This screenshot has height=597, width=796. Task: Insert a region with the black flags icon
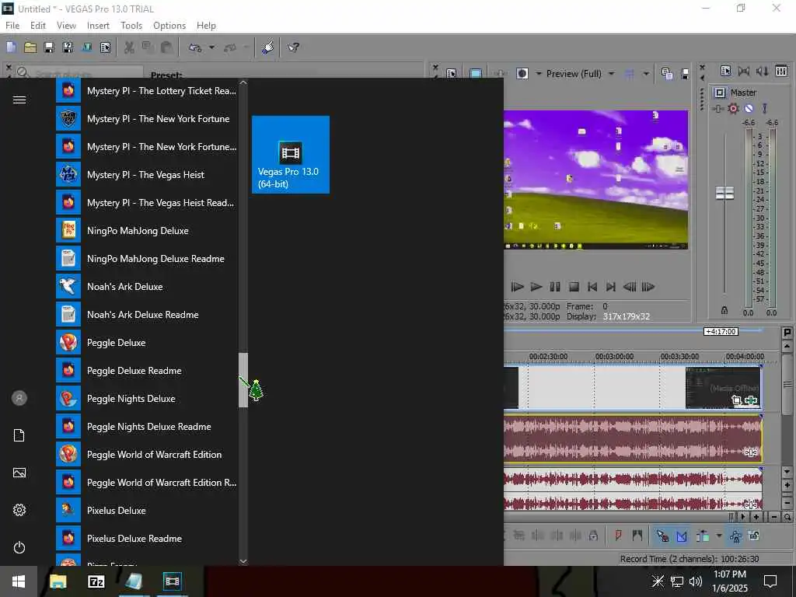click(x=637, y=536)
